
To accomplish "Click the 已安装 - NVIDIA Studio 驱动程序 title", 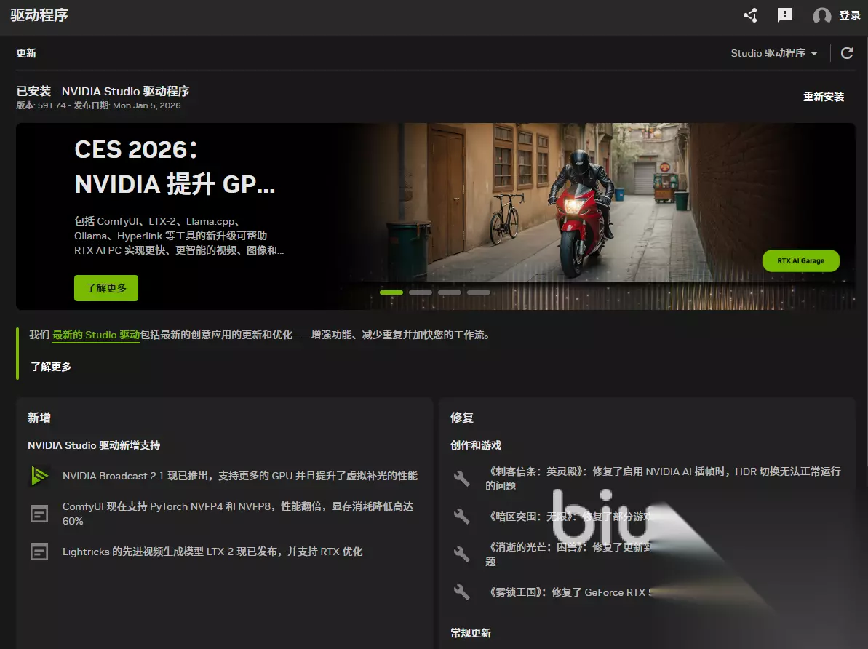I will coord(103,91).
